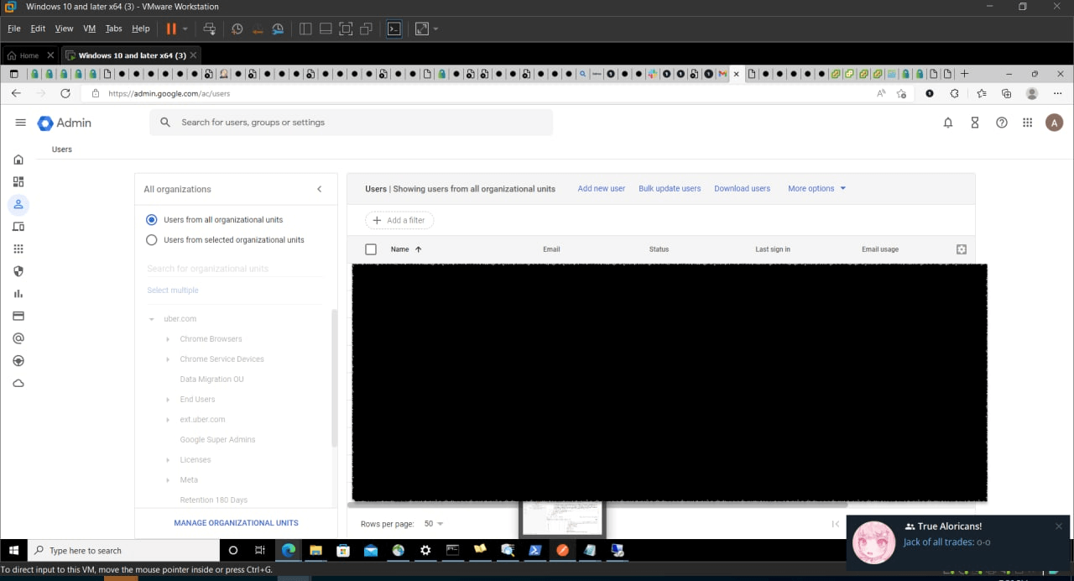
Task: Open manage columns icon in table header
Action: tap(962, 249)
